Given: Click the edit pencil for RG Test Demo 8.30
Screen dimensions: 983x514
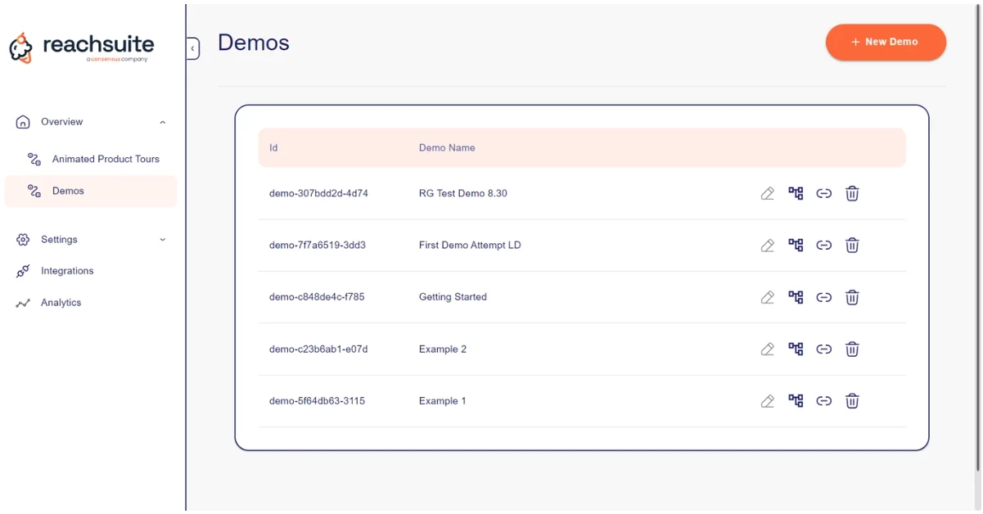Looking at the screenshot, I should [767, 194].
